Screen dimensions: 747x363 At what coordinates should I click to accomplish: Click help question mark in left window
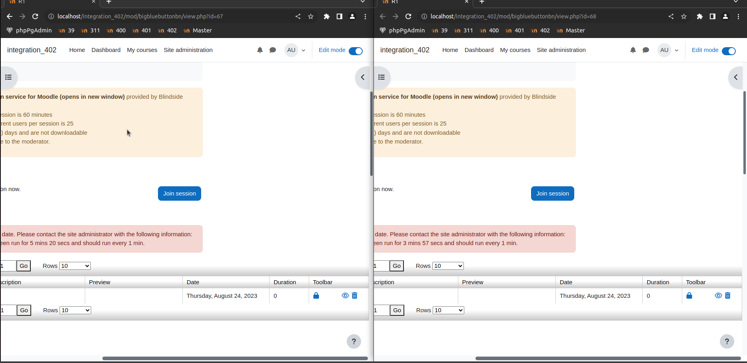tap(354, 341)
